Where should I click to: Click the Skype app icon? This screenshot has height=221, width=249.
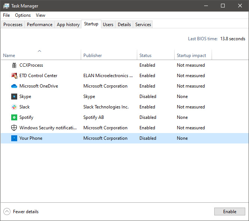pos(14,97)
